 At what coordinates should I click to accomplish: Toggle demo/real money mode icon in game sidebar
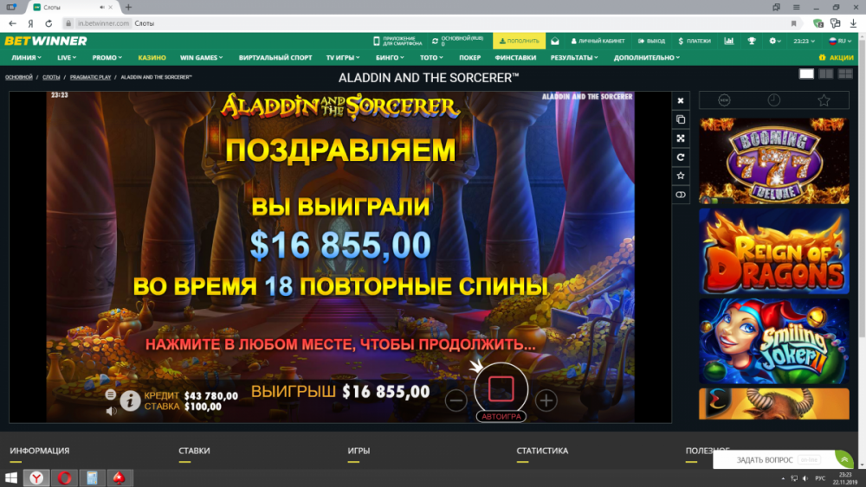pyautogui.click(x=681, y=195)
